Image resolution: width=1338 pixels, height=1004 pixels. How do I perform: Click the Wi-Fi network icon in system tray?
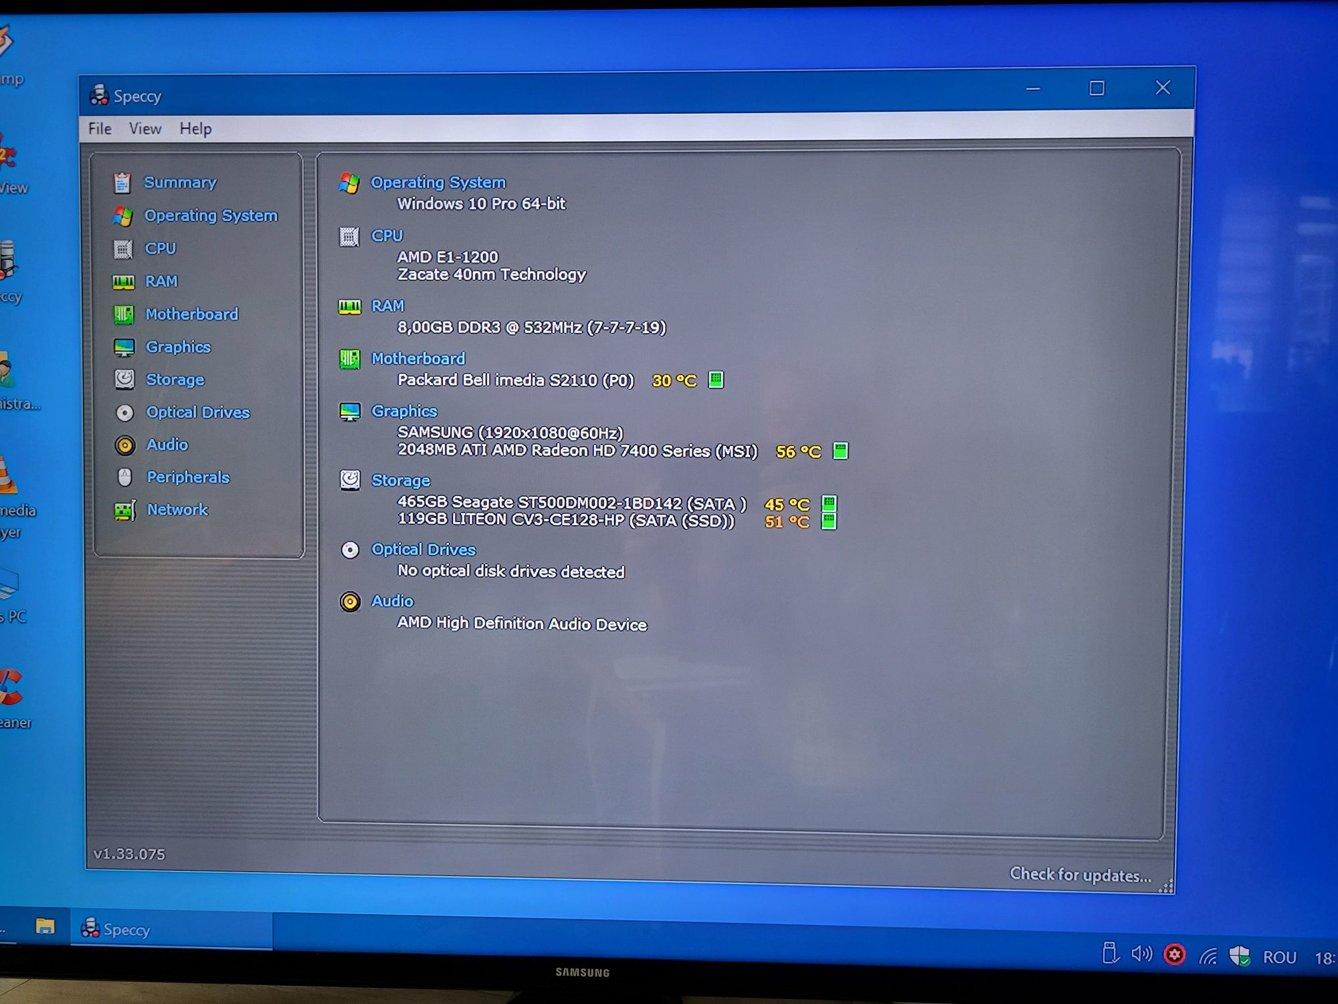point(1208,956)
